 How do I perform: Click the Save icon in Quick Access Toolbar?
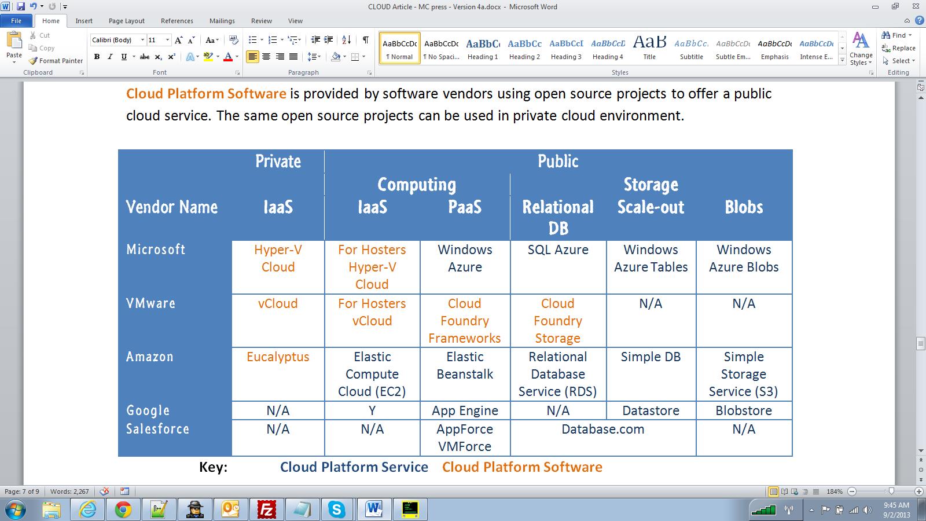(21, 6)
